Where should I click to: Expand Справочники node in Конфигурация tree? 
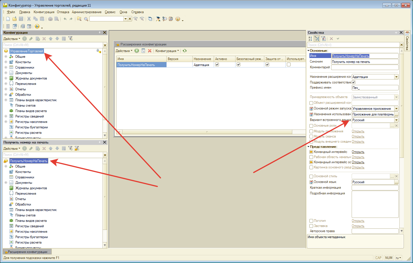click(x=6, y=67)
